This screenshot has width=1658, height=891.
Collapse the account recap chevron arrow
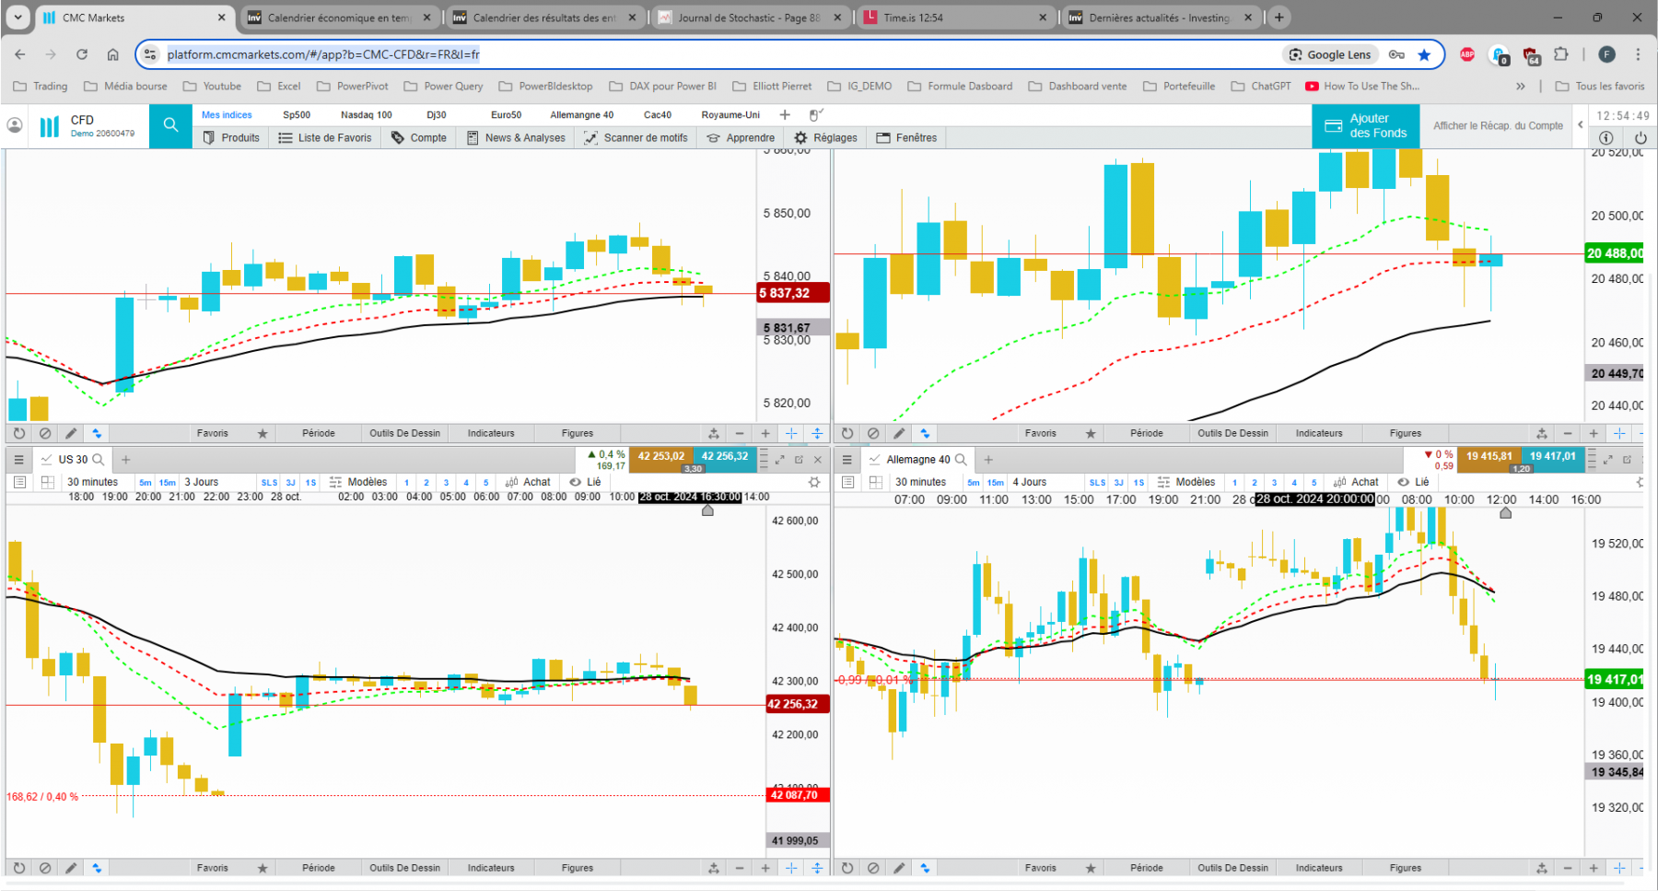coord(1581,124)
